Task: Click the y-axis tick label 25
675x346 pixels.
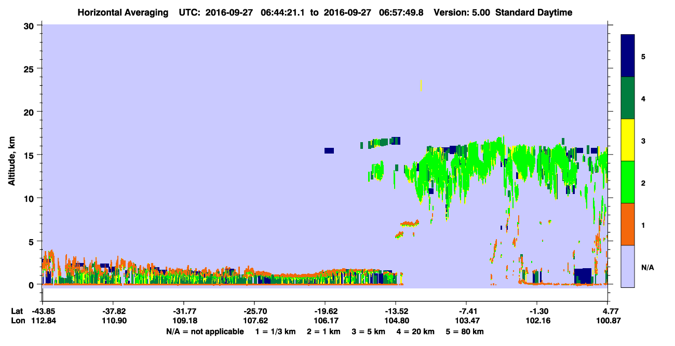Action: [x=30, y=68]
